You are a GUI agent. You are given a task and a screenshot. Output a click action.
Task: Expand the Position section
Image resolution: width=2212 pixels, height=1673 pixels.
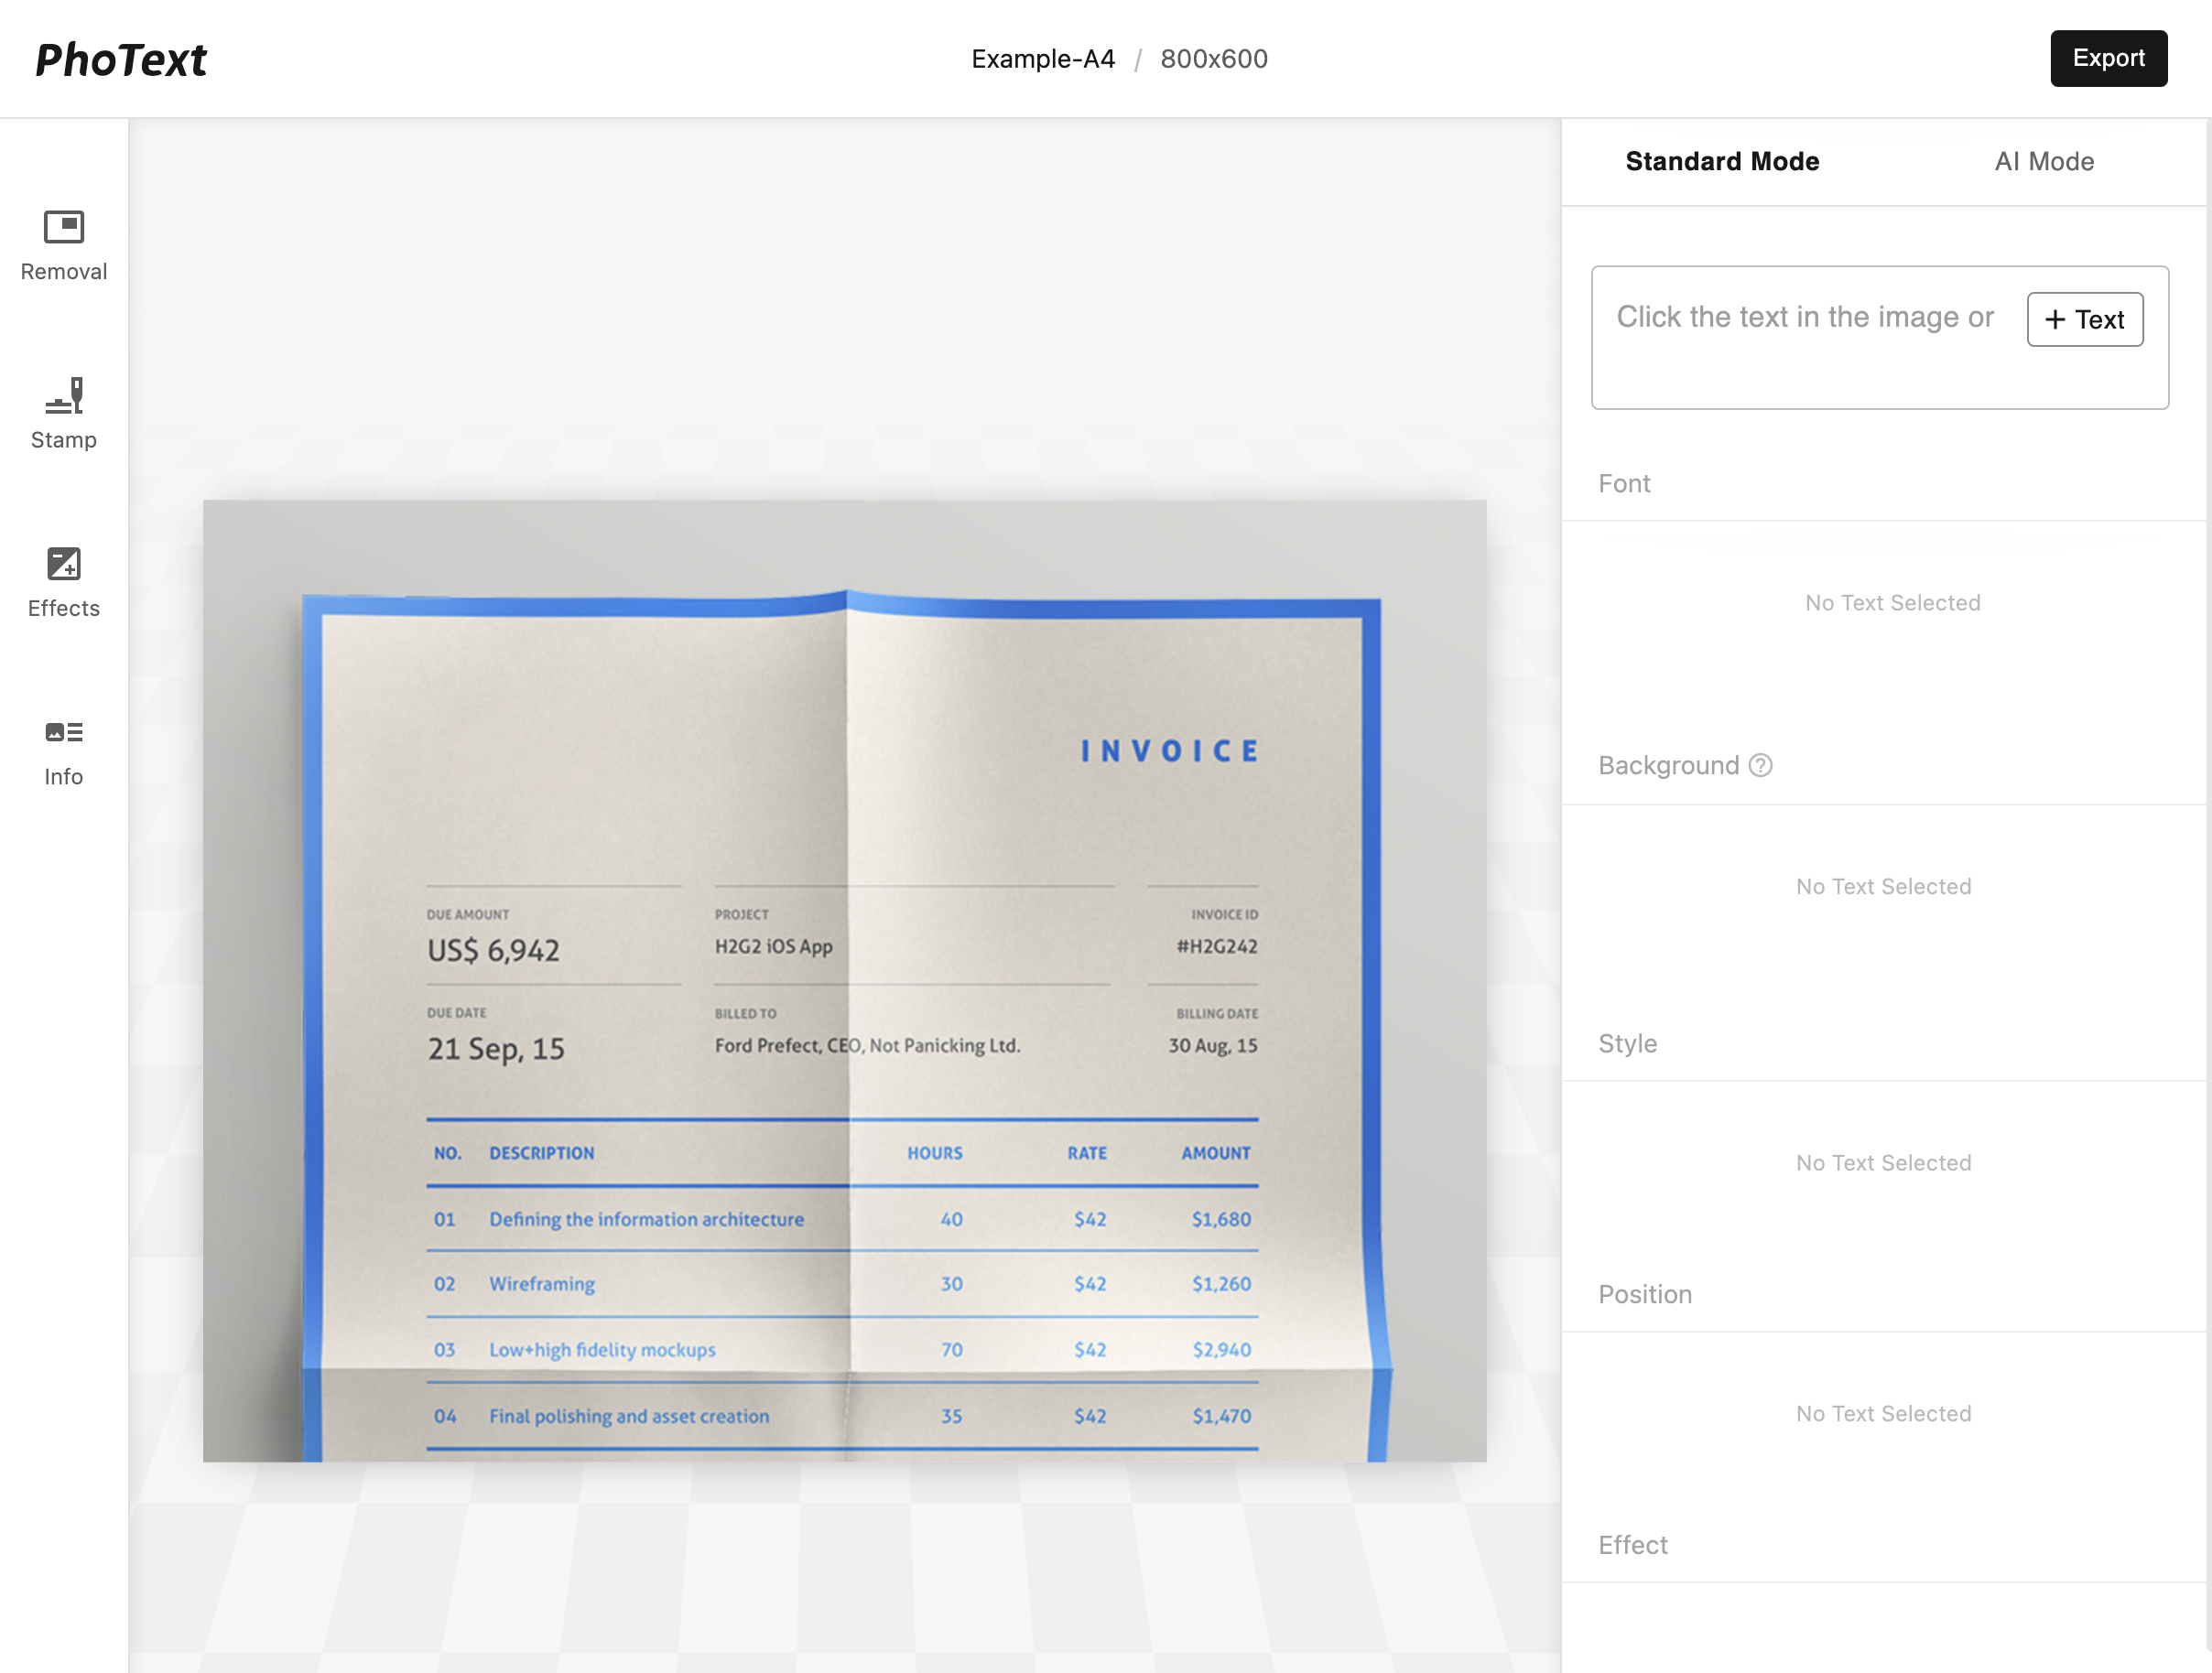tap(1645, 1293)
